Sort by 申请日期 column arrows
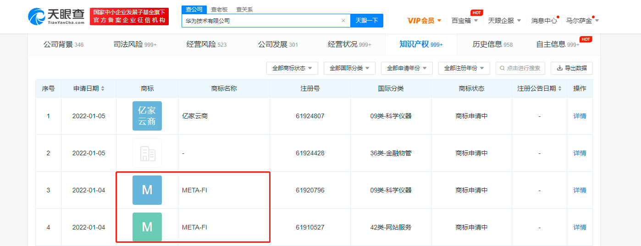Screen dimensions: 641x246 click(x=103, y=88)
